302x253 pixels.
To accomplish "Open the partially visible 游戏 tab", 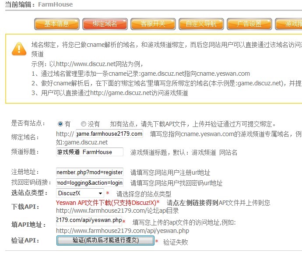I will pyautogui.click(x=288, y=24).
